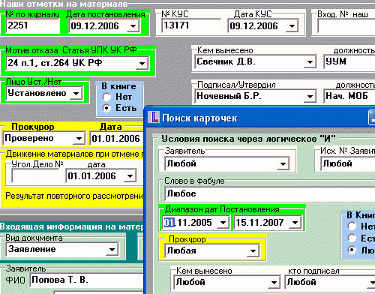Click the empty 'Угол.Дело №' field
Viewport: 375px width, 294px height.
(x=35, y=176)
